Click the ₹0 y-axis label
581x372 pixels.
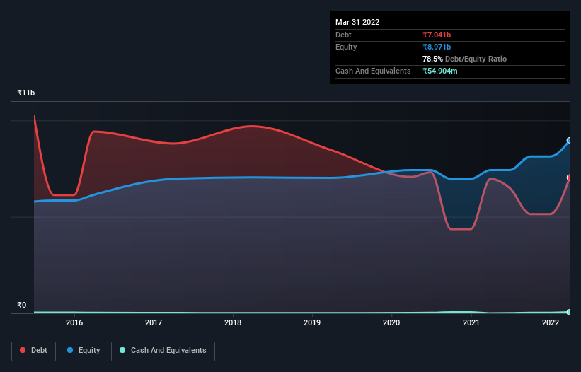pyautogui.click(x=22, y=305)
